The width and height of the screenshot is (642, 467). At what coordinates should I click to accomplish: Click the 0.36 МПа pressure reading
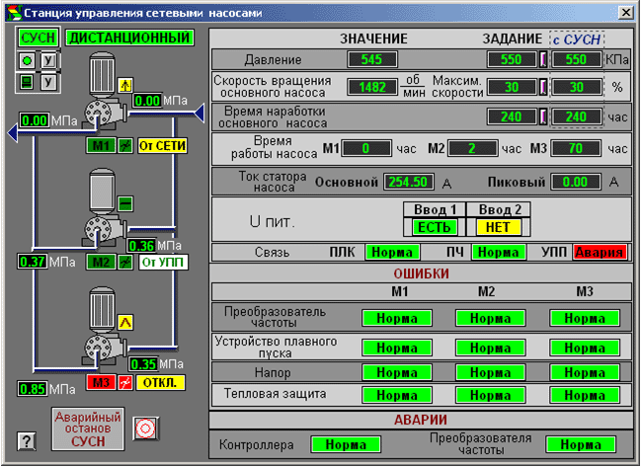[141, 246]
